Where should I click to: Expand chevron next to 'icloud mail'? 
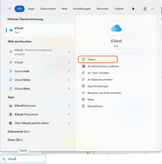point(69,71)
